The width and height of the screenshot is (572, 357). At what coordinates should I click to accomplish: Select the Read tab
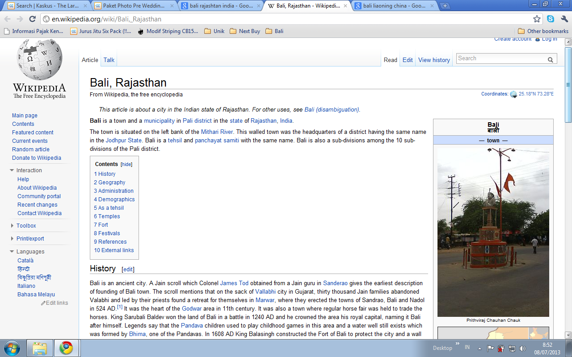pos(390,60)
